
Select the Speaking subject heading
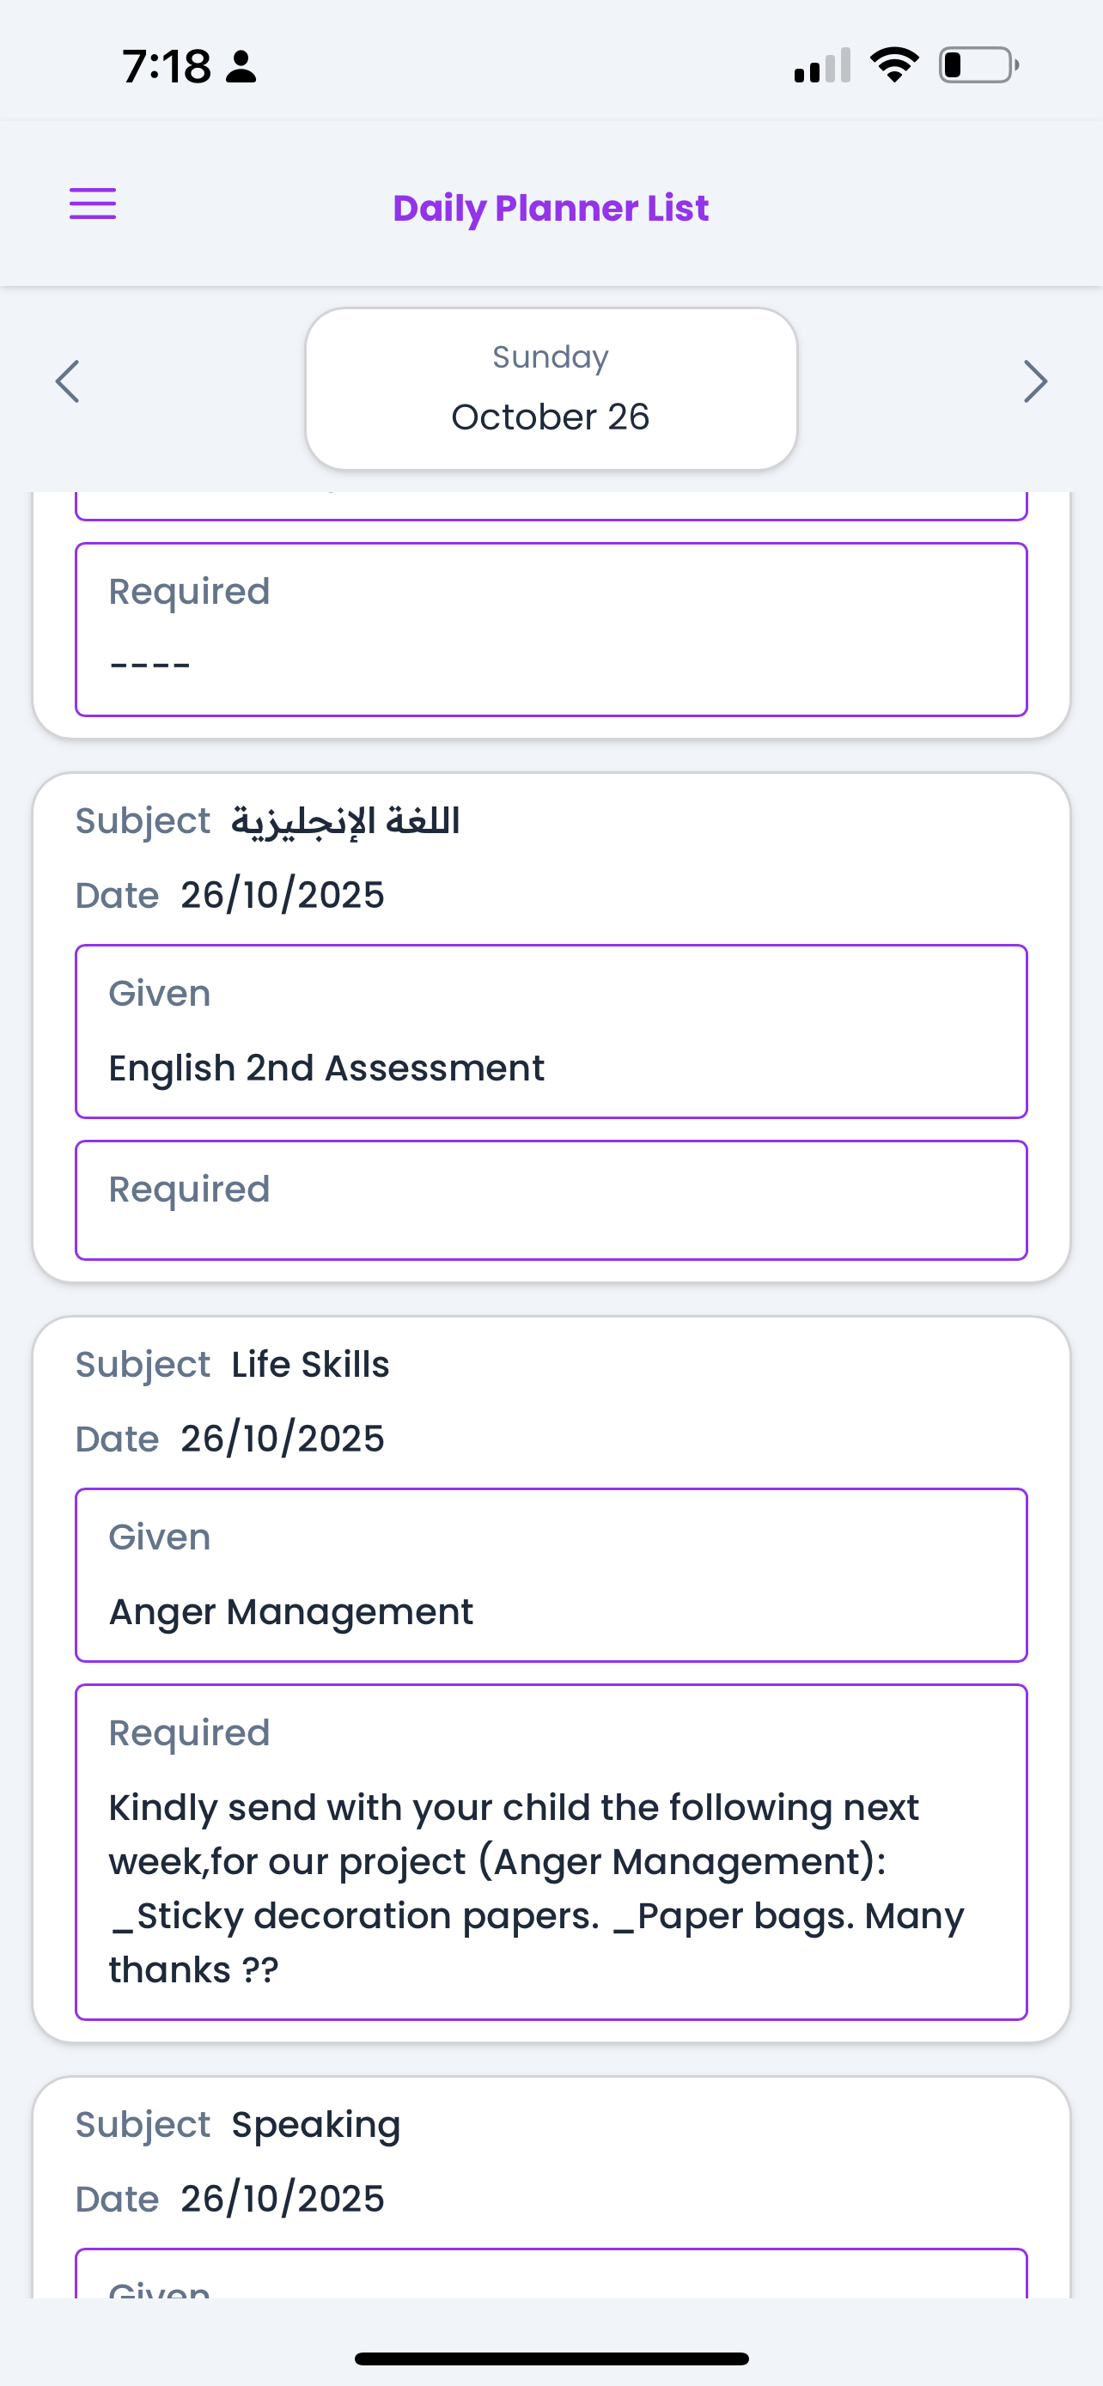(x=316, y=2124)
